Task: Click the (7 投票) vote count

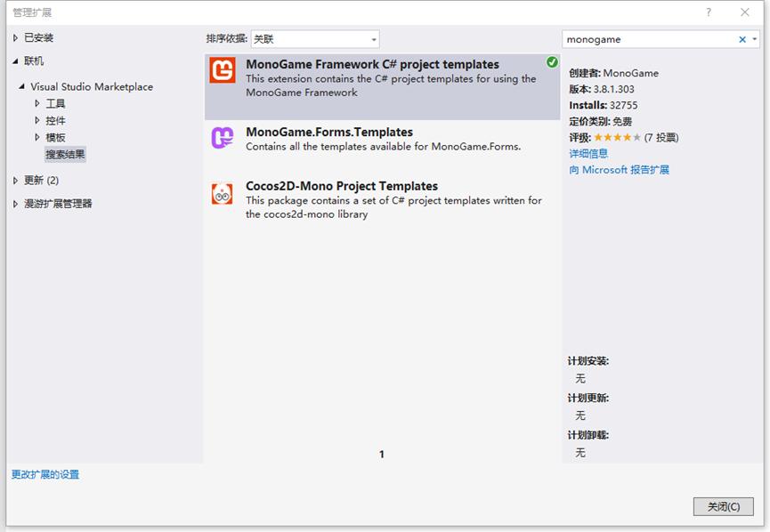Action: click(661, 137)
